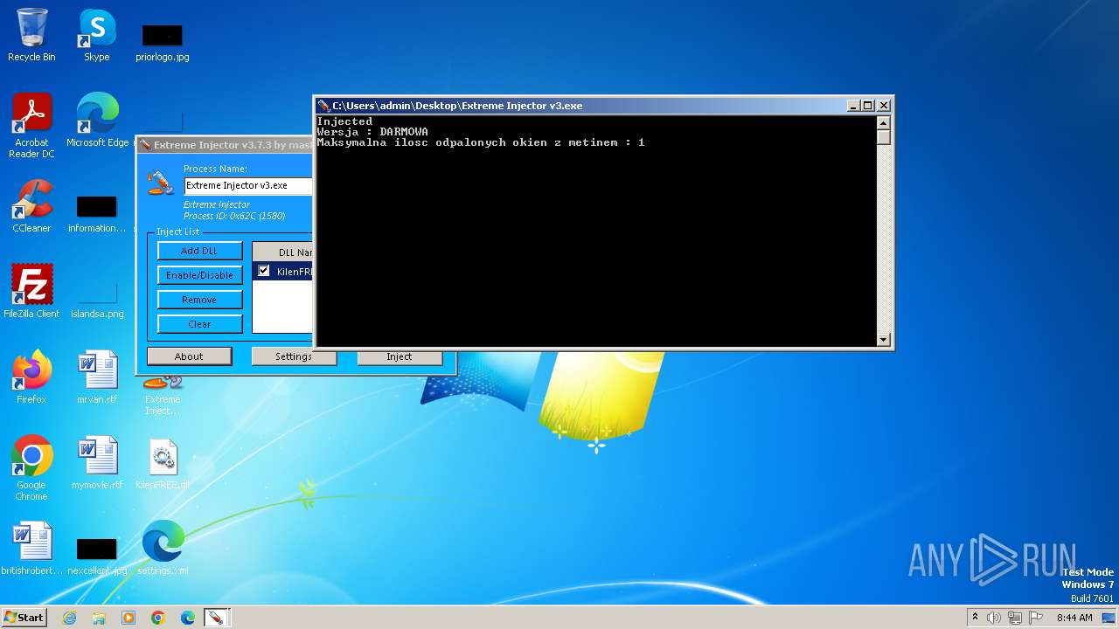
Task: Minimize the console window
Action: coord(853,106)
